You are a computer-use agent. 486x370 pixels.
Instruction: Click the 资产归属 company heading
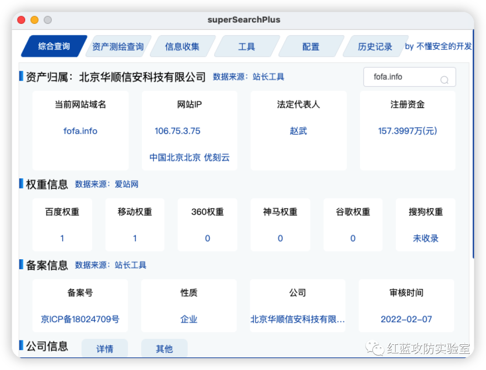pos(116,77)
